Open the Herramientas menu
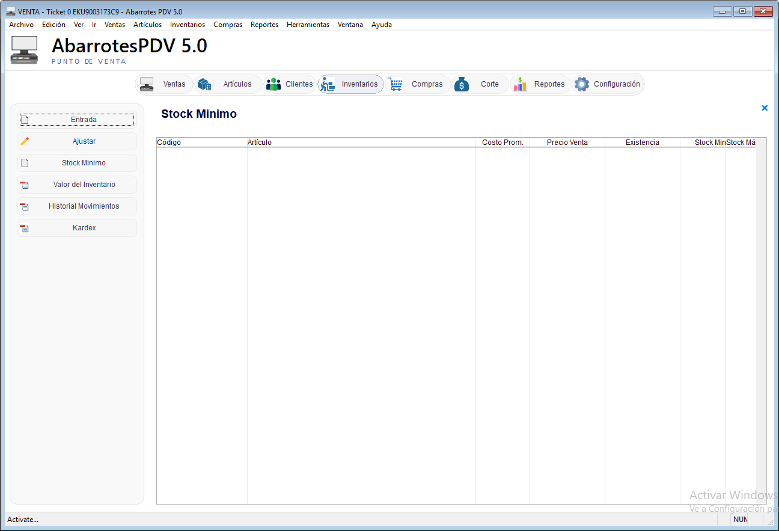Viewport: 779px width, 531px height. coord(308,25)
